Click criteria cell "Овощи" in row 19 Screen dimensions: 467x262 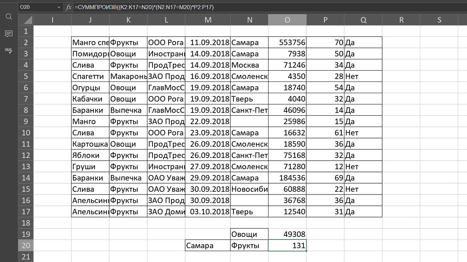click(249, 234)
